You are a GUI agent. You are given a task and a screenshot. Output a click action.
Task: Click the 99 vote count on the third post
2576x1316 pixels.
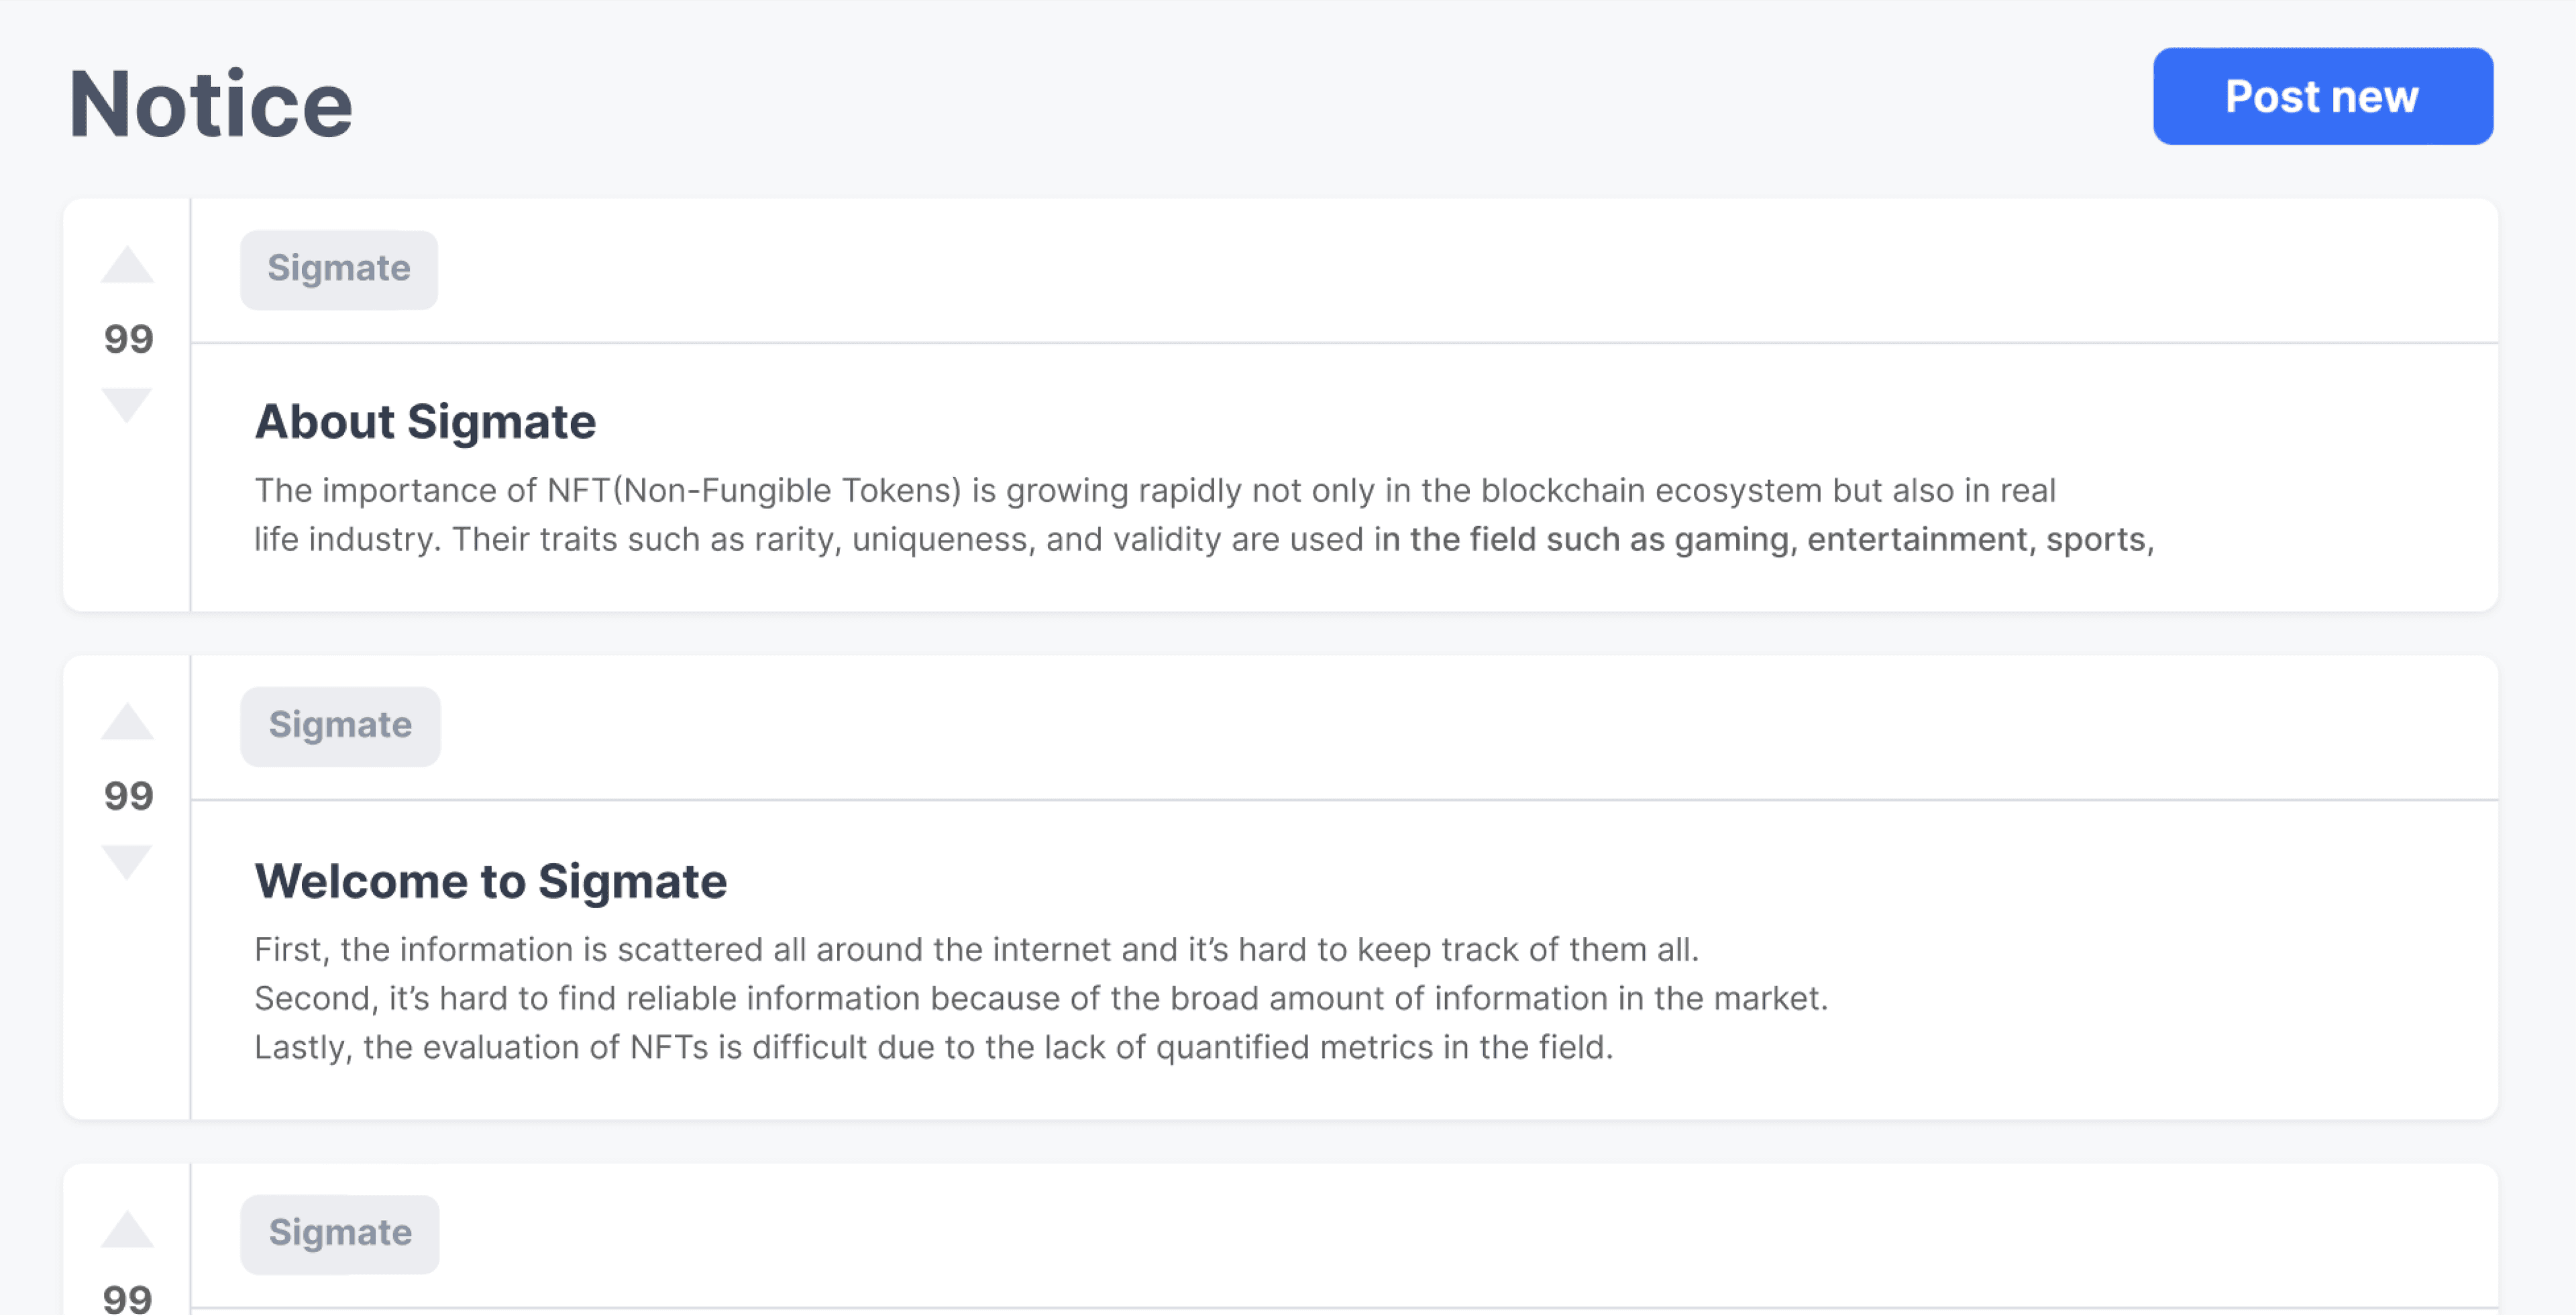(x=128, y=1298)
